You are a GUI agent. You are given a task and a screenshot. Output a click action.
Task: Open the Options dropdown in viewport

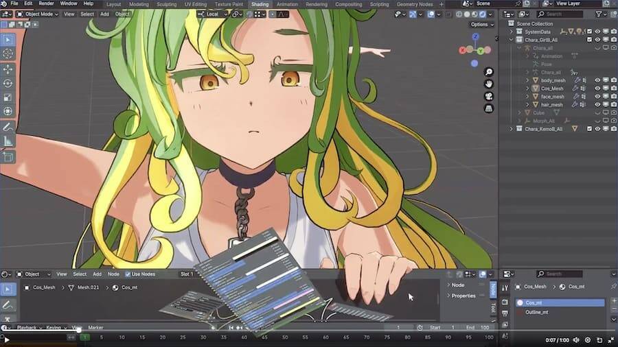481,25
